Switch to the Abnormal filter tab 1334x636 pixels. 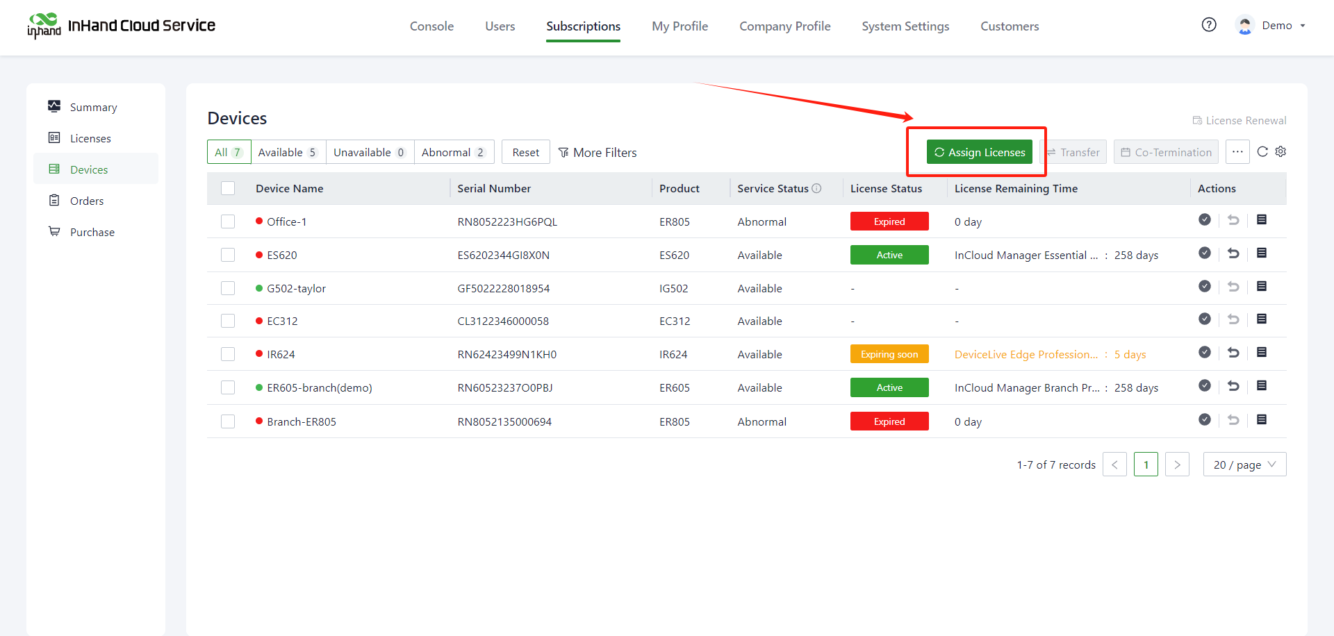pyautogui.click(x=453, y=152)
